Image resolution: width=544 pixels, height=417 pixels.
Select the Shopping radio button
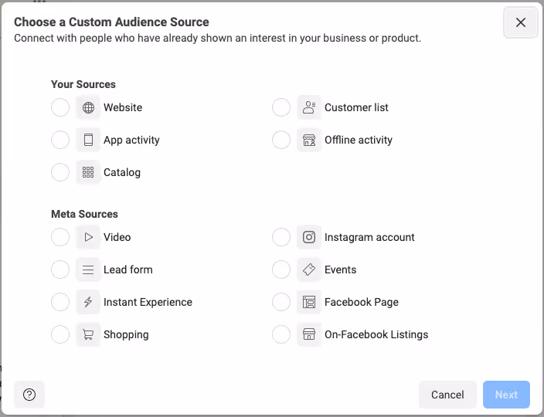point(60,334)
